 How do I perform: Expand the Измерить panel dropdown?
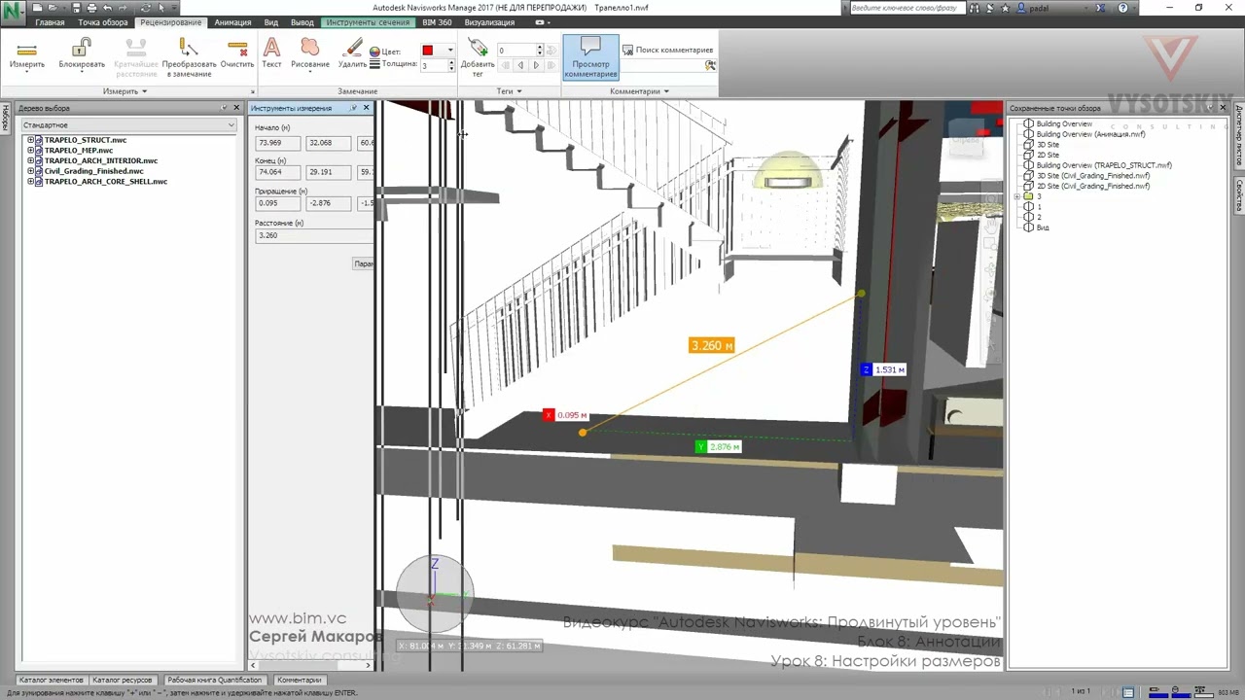pos(124,91)
